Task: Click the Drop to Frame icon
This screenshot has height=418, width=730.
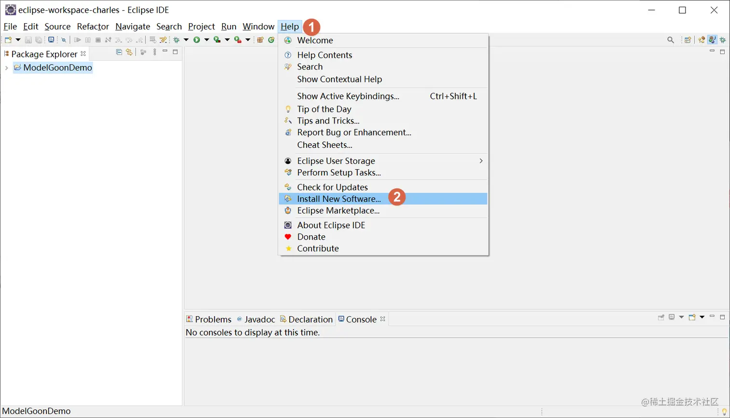Action: [153, 40]
